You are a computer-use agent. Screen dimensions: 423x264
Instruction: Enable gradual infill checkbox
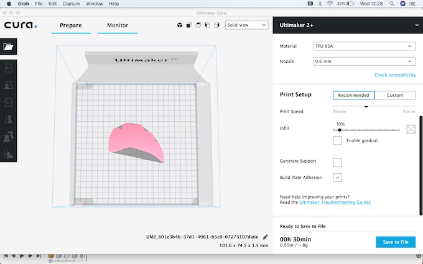point(337,140)
